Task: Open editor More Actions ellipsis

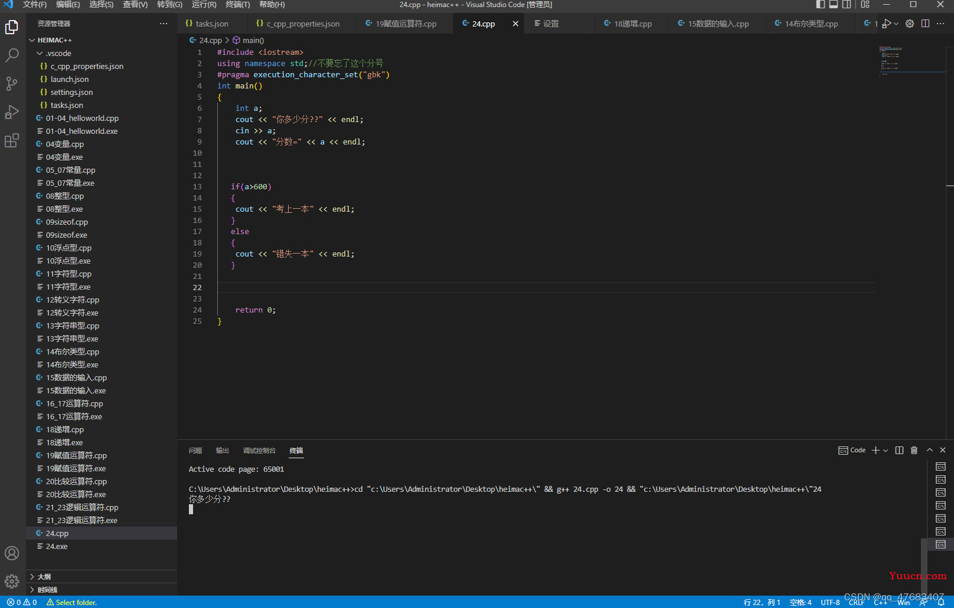Action: point(940,24)
